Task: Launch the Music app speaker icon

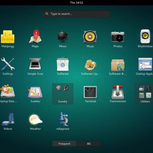Action: point(90,37)
